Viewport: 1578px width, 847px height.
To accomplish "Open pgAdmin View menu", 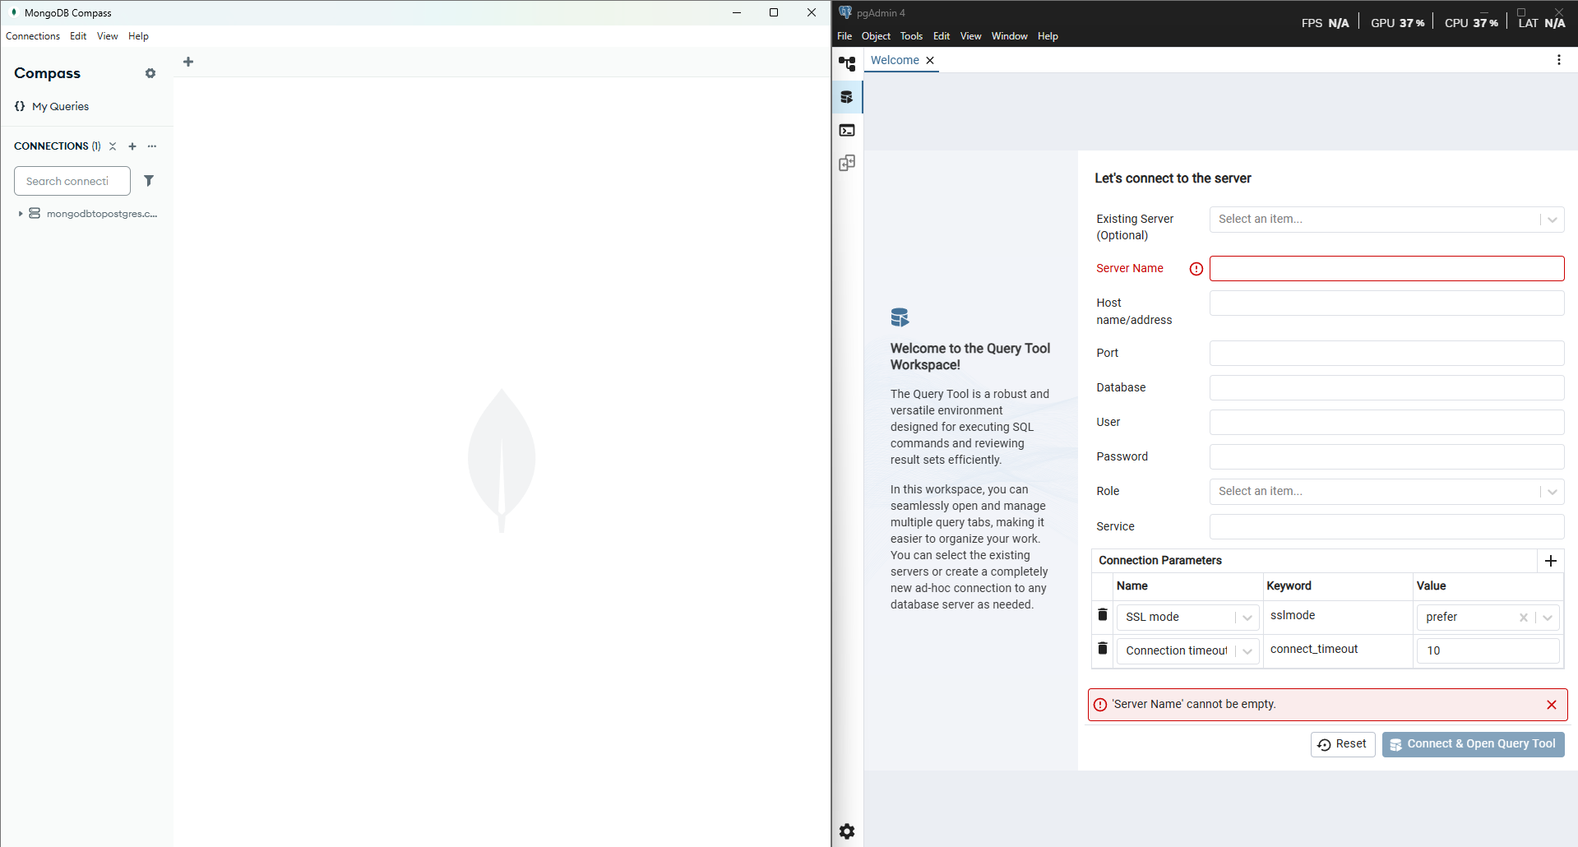I will point(970,36).
